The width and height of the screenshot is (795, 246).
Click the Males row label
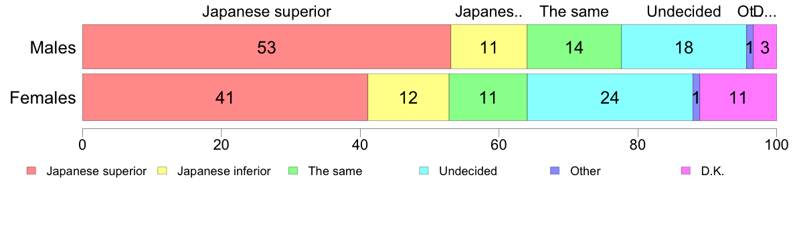click(53, 48)
